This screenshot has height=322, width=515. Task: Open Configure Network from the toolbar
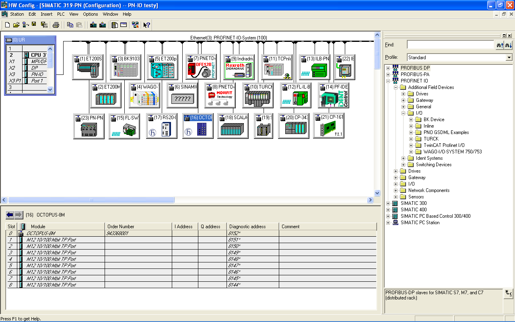[135, 25]
